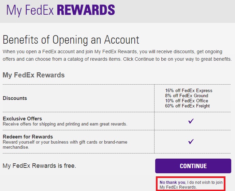Click the 10% off FedEx Office text
This screenshot has width=235, height=191.
[x=187, y=101]
